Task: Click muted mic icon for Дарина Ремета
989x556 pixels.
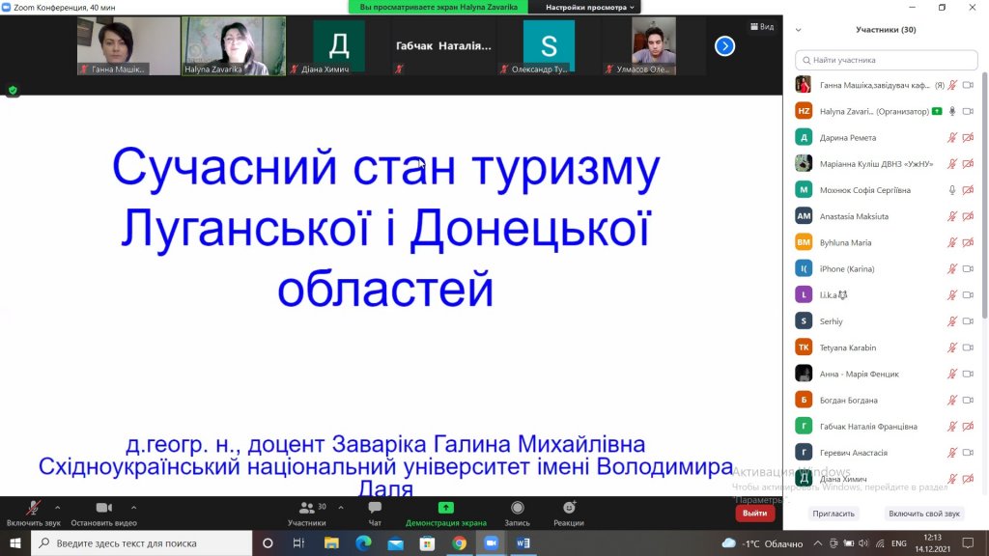Action: (952, 137)
